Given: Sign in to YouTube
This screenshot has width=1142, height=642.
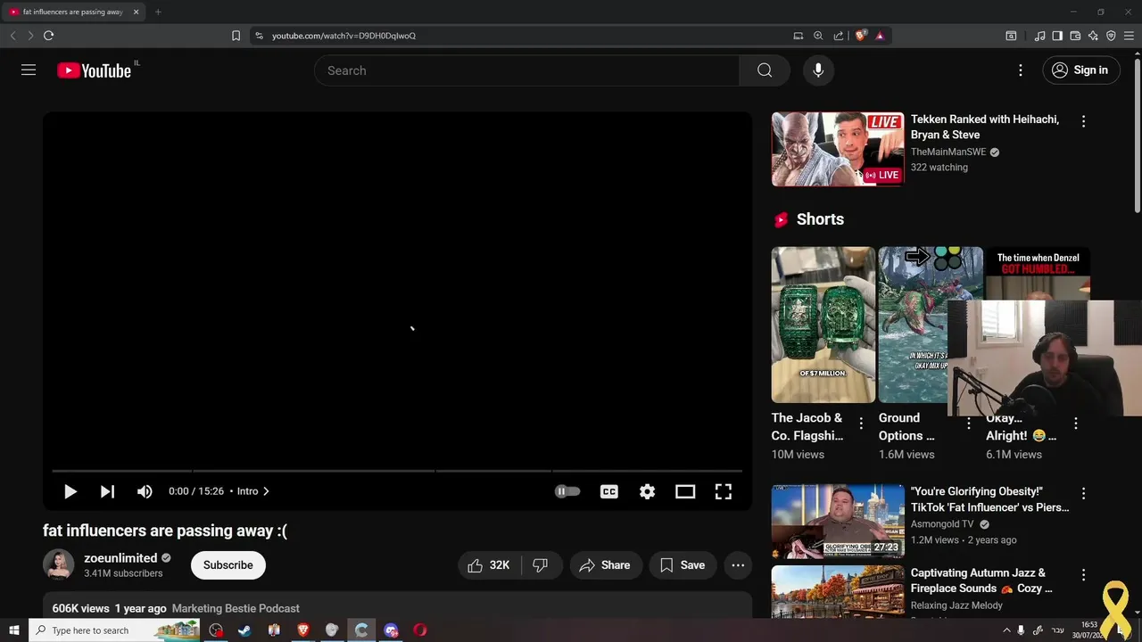Looking at the screenshot, I should tap(1081, 70).
